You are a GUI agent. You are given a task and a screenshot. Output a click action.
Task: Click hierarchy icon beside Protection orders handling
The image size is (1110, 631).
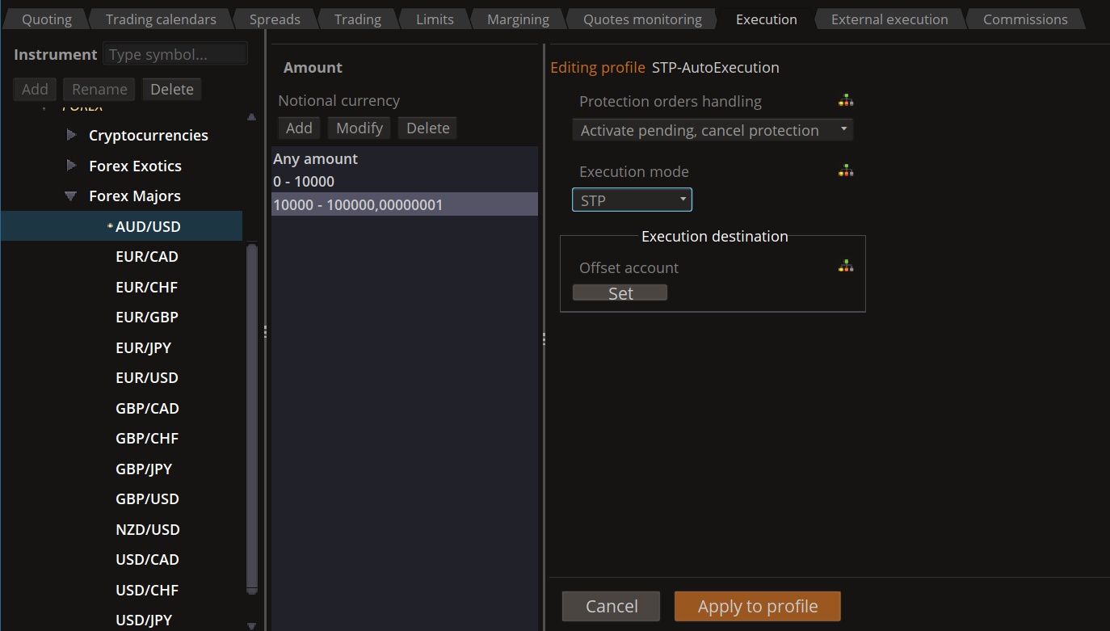tap(846, 101)
